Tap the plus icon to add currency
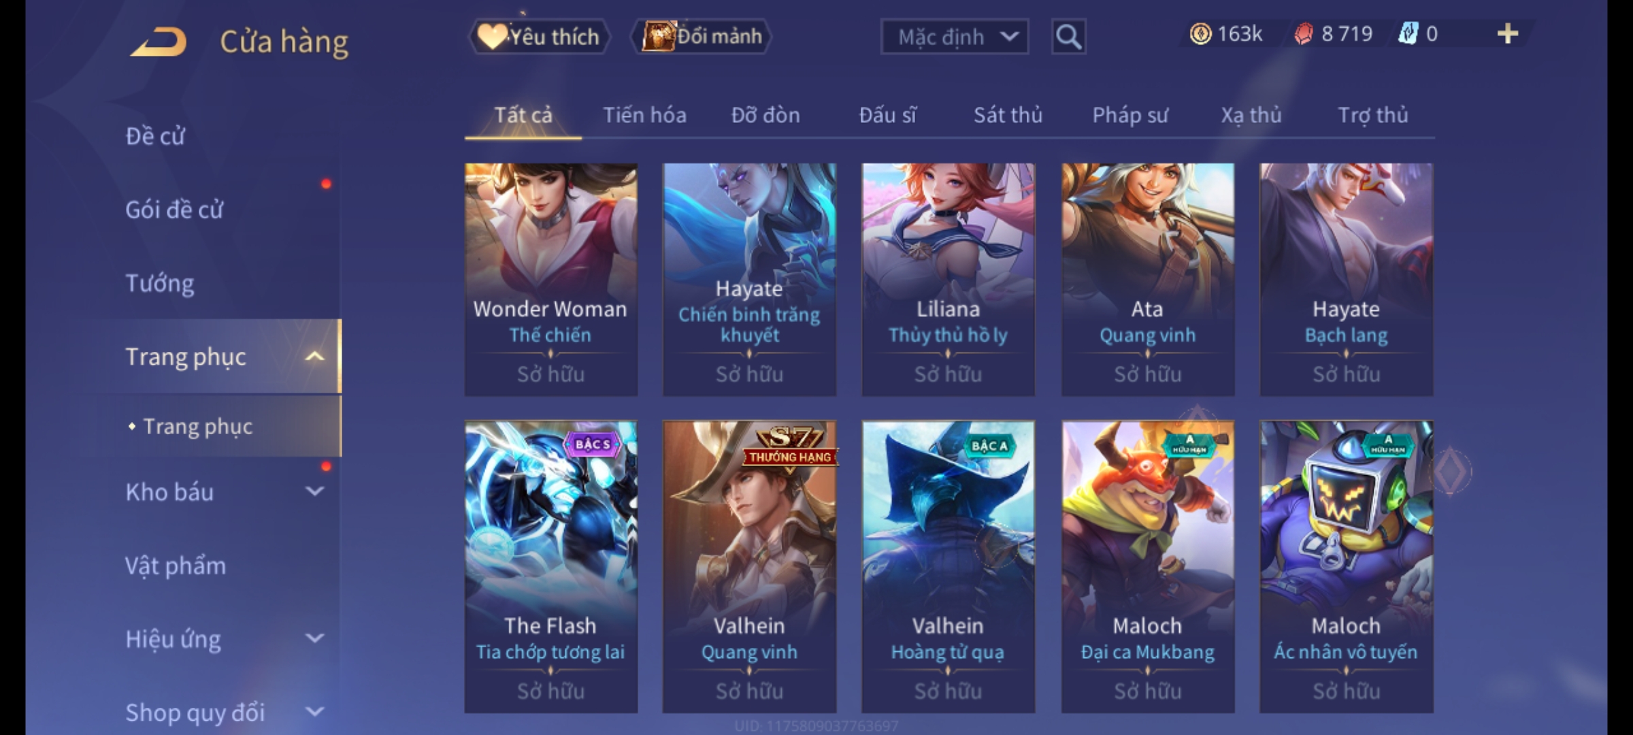Screen dimensions: 1633x735 click(x=1508, y=33)
